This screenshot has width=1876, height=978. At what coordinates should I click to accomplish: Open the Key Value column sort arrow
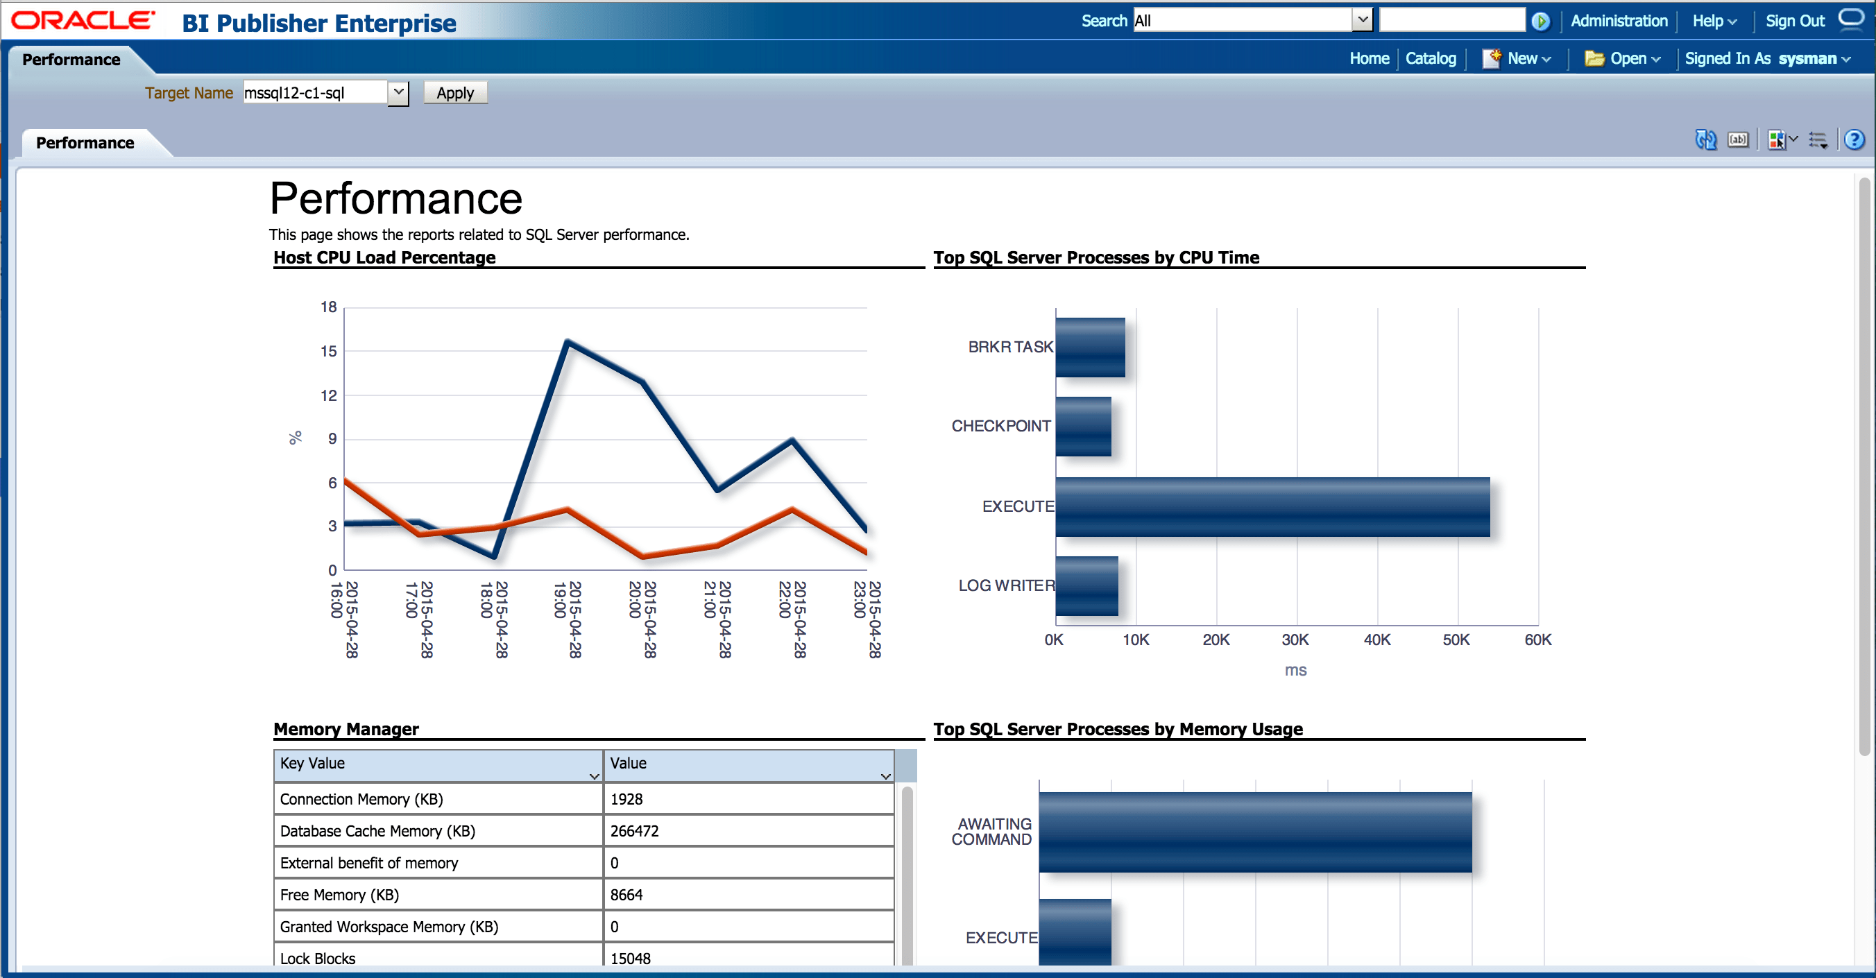[x=595, y=776]
